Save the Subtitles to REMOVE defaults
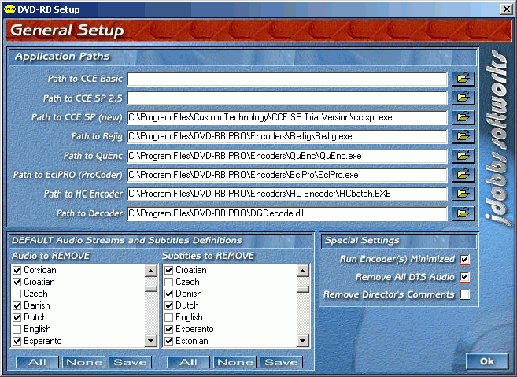This screenshot has width=517, height=377. click(x=281, y=362)
